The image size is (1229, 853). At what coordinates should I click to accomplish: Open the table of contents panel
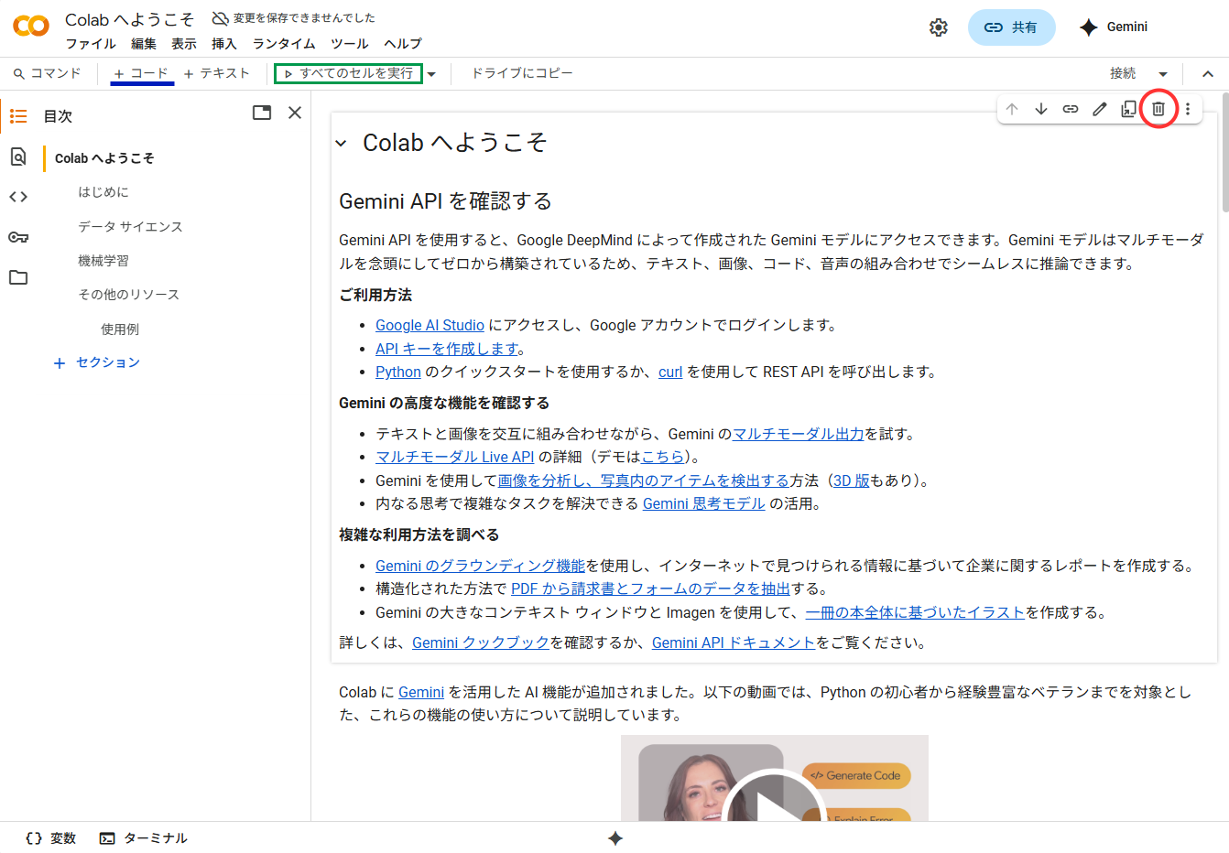18,116
